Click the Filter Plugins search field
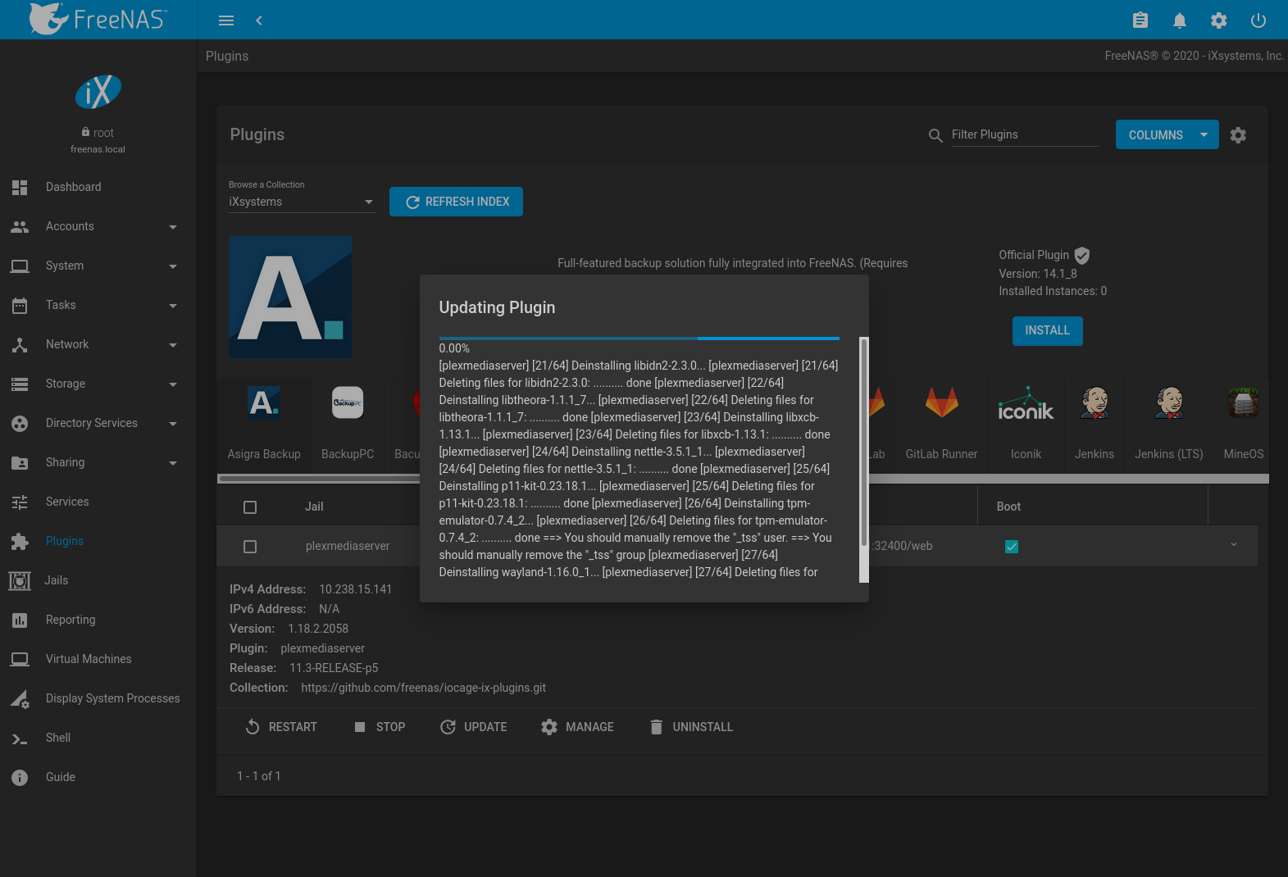Screen dimensions: 1288x877 [x=1024, y=134]
